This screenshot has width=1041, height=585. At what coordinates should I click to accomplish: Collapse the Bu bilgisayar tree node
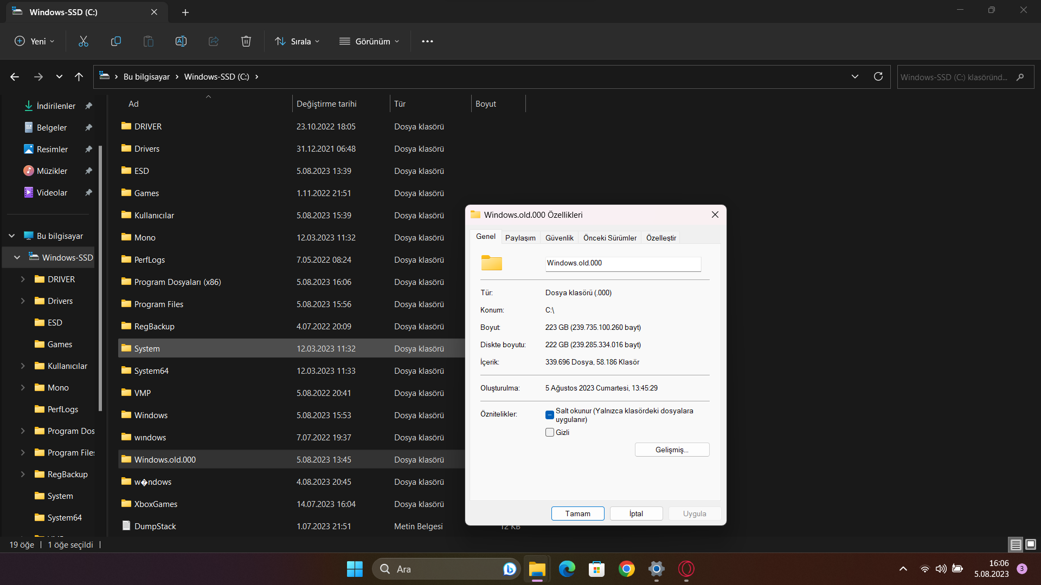[12, 236]
